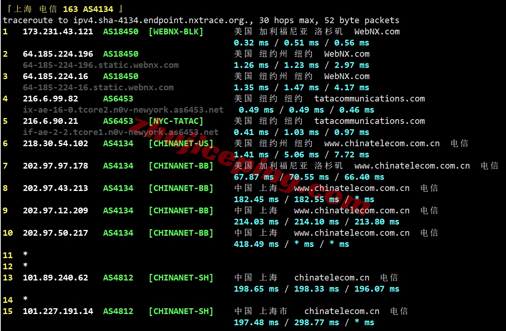This screenshot has height=331, width=506.
Task: Select hostname 64-185-224-16.static.webnx.com
Action: [98, 88]
